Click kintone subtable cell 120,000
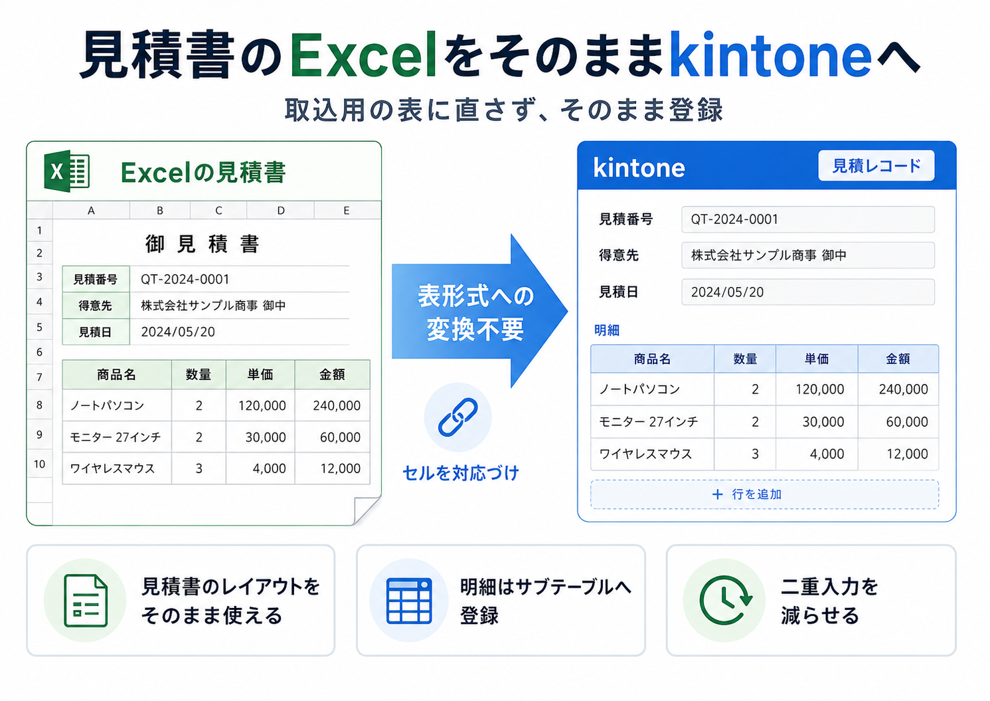The width and height of the screenshot is (990, 701). click(x=817, y=389)
